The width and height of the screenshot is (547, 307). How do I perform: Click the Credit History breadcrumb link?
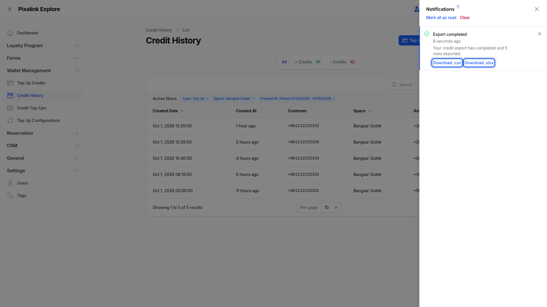pyautogui.click(x=159, y=30)
